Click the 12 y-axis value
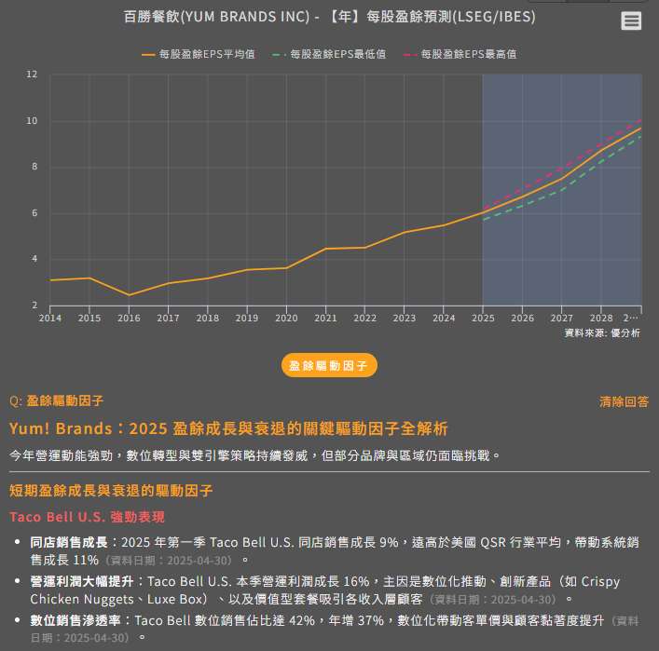Screen dimensions: 659x651 (32, 75)
